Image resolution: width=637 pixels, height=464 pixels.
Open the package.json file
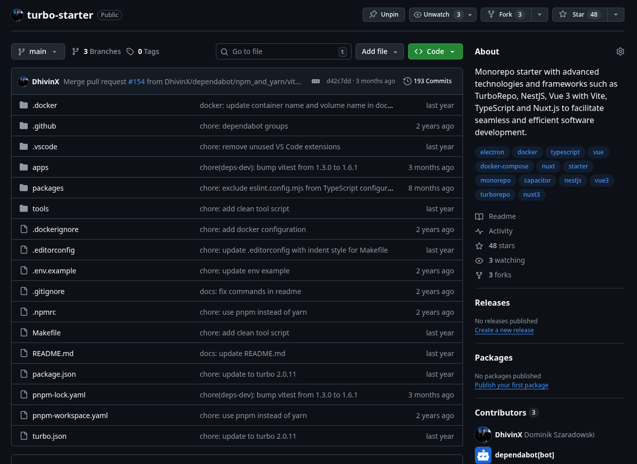54,374
